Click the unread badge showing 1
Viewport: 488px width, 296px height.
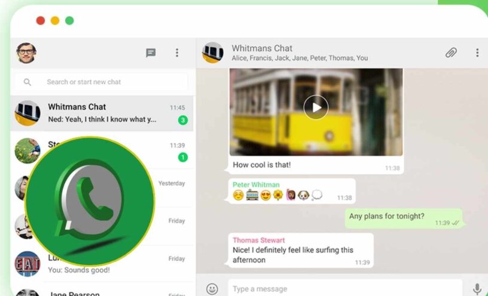point(183,158)
